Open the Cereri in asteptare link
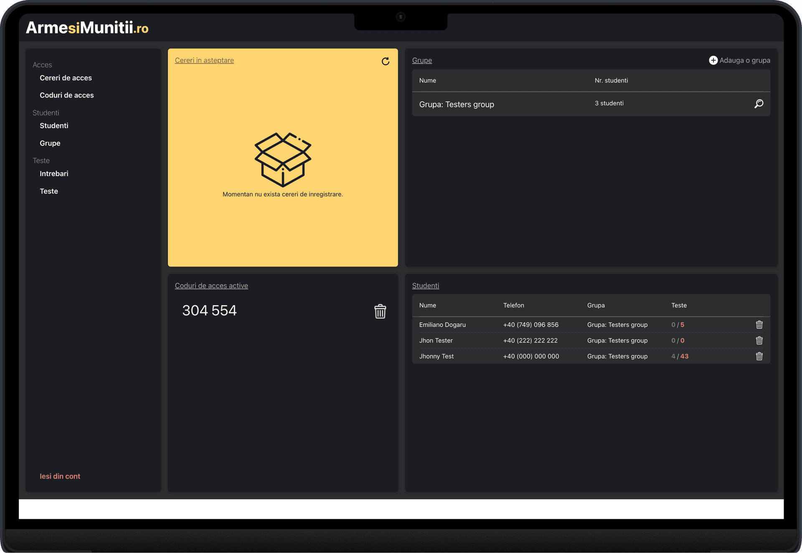The width and height of the screenshot is (802, 553). 204,60
